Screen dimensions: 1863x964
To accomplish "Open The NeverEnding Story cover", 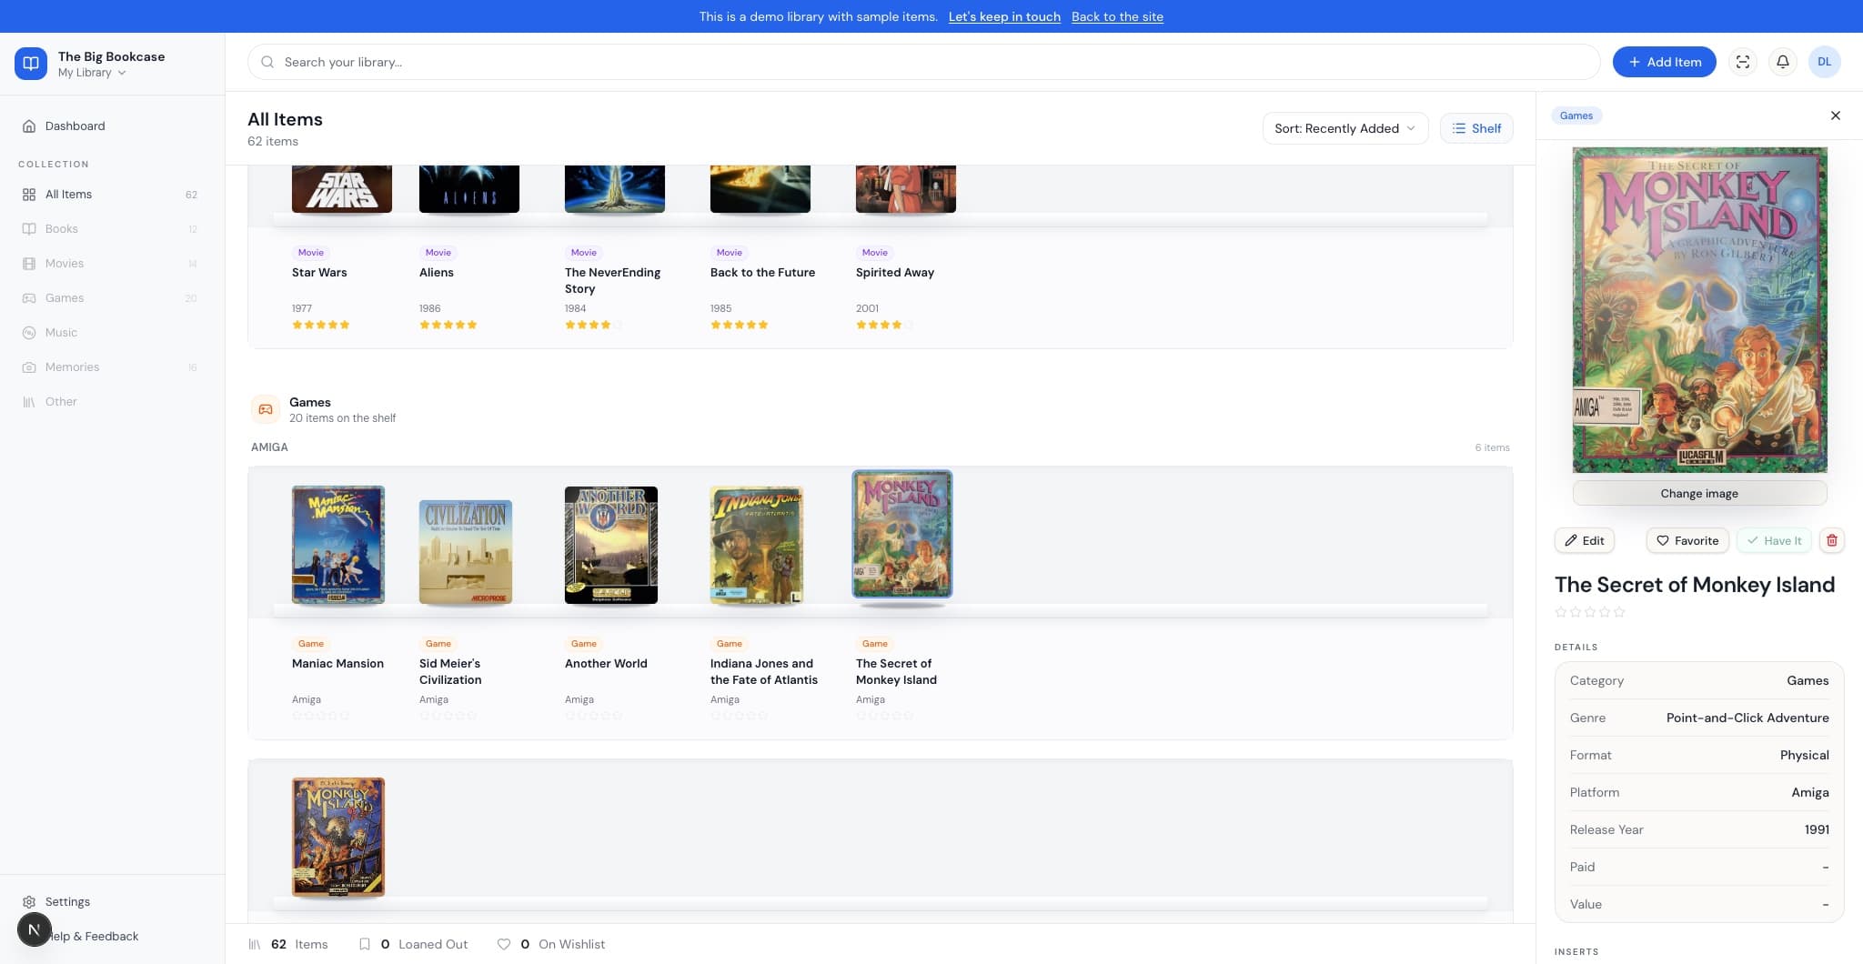I will [x=615, y=189].
